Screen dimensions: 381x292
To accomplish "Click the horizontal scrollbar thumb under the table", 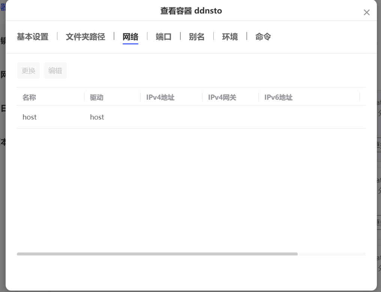I will pos(157,254).
